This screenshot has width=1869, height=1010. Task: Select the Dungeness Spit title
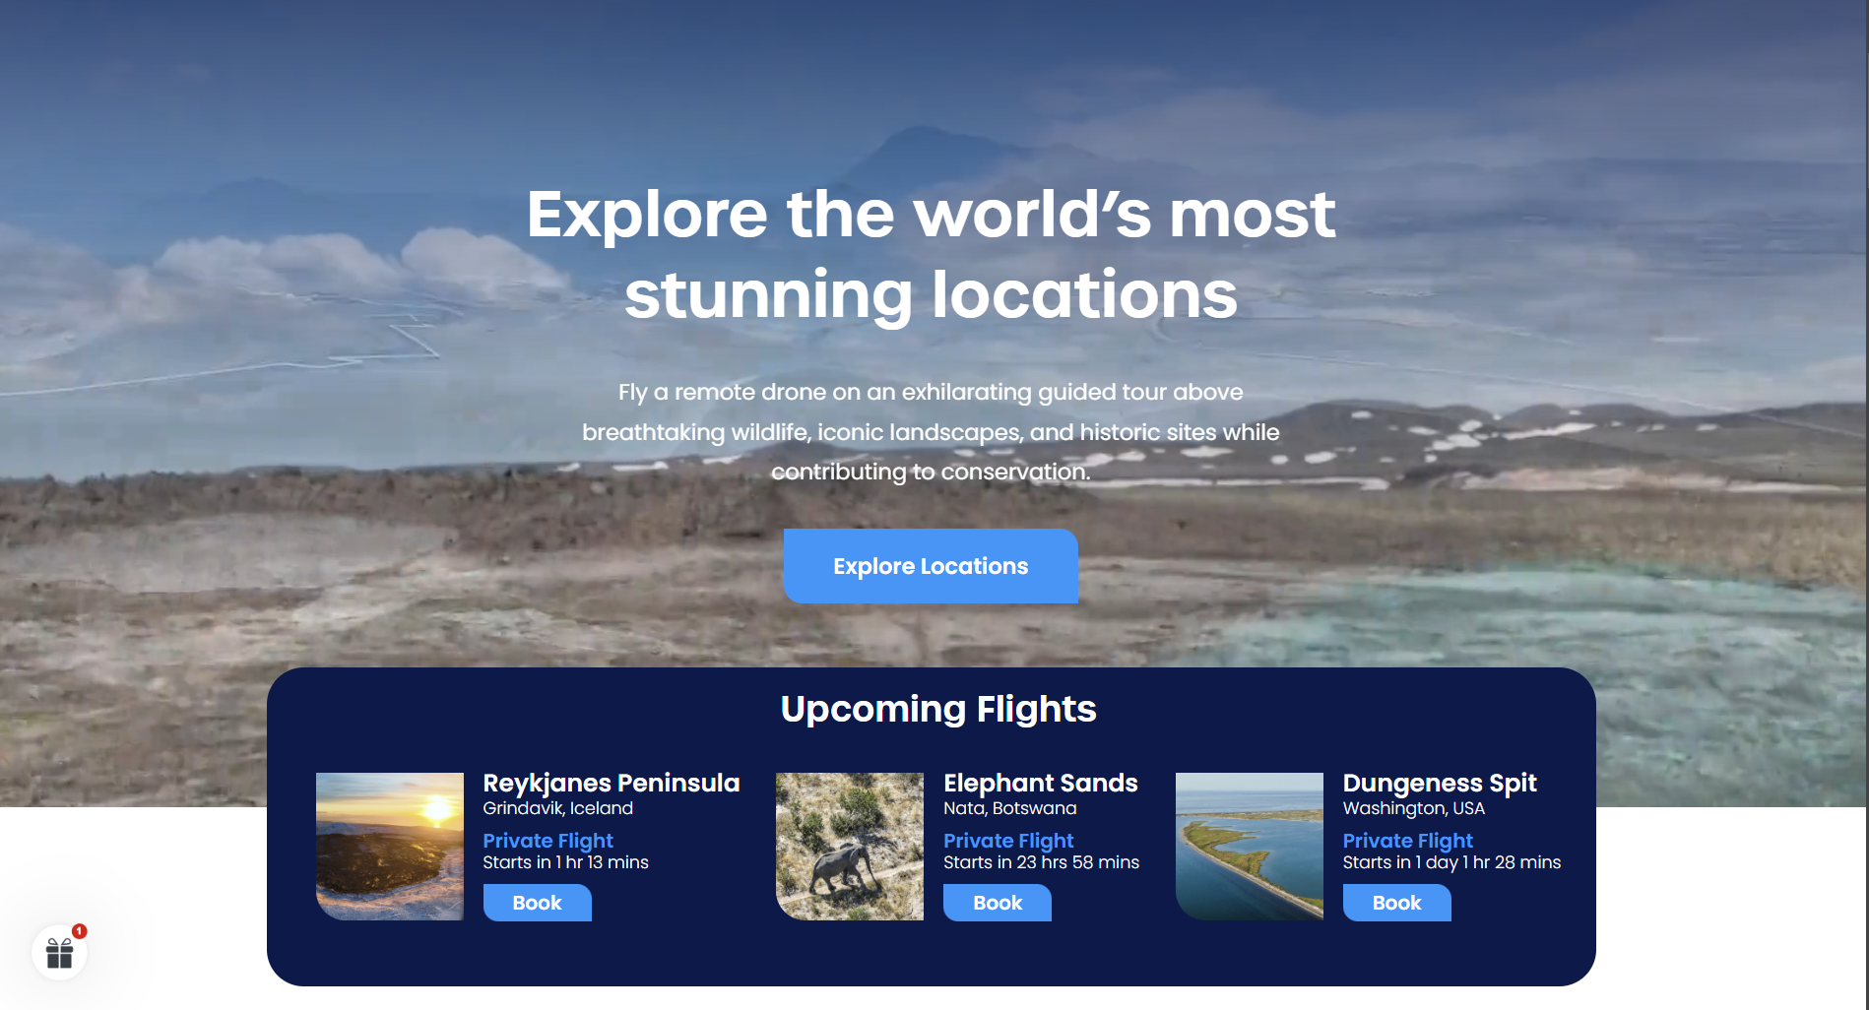click(1440, 784)
